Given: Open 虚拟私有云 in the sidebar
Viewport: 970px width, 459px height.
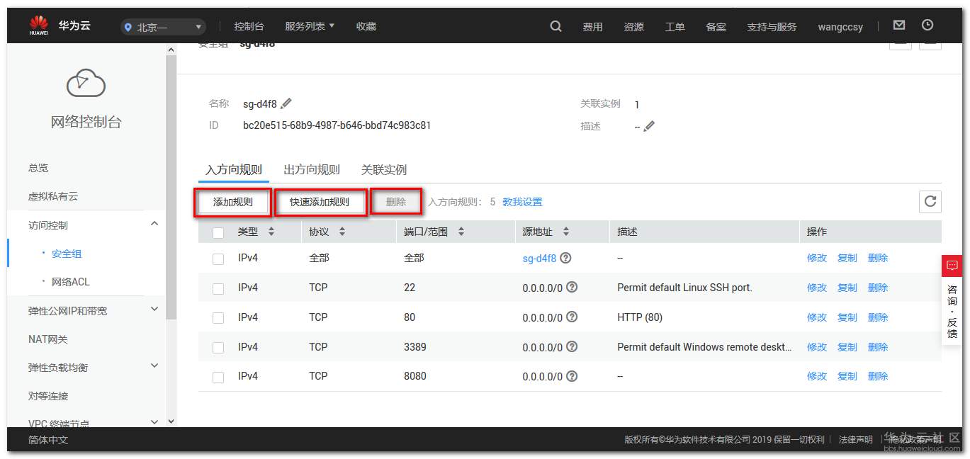Looking at the screenshot, I should [x=53, y=196].
